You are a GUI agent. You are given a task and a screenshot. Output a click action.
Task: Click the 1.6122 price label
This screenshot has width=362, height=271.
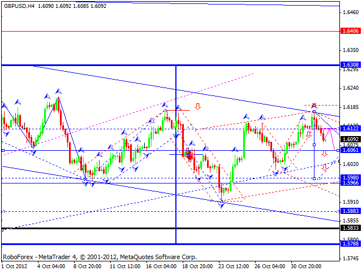pos(351,129)
